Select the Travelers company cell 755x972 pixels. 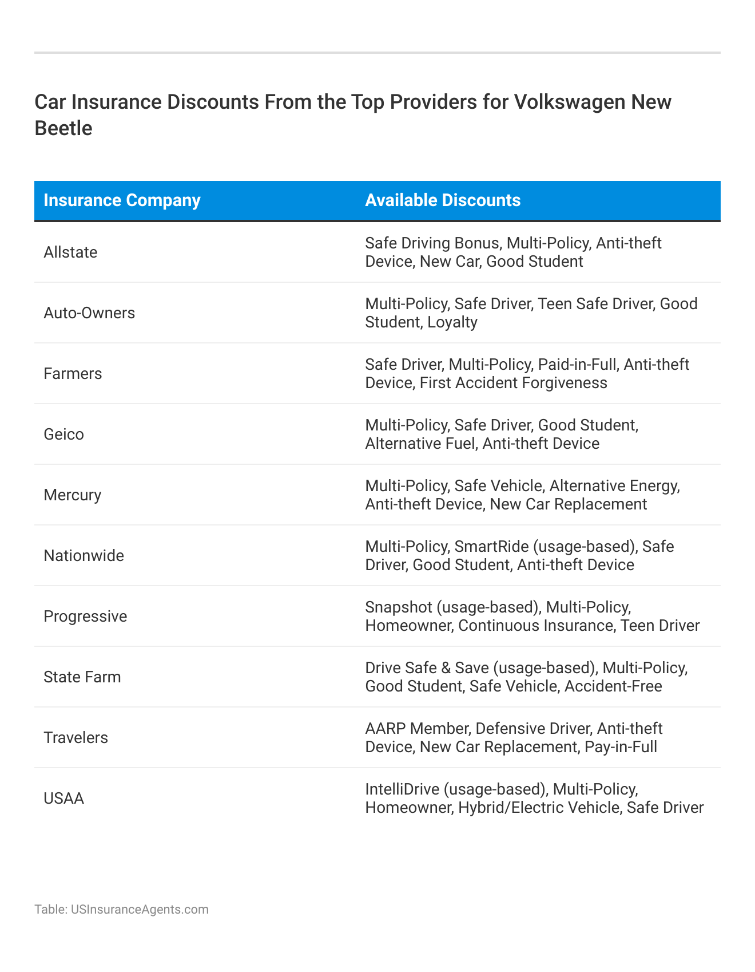click(75, 738)
